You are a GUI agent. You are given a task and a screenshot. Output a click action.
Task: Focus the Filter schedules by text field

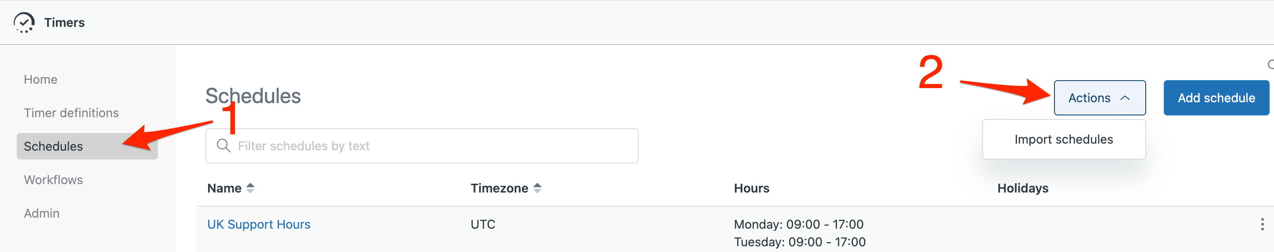click(422, 146)
